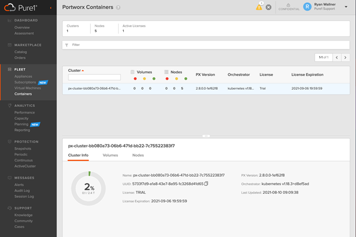Click the Cluster name search field
The image size is (356, 237).
coord(94,77)
